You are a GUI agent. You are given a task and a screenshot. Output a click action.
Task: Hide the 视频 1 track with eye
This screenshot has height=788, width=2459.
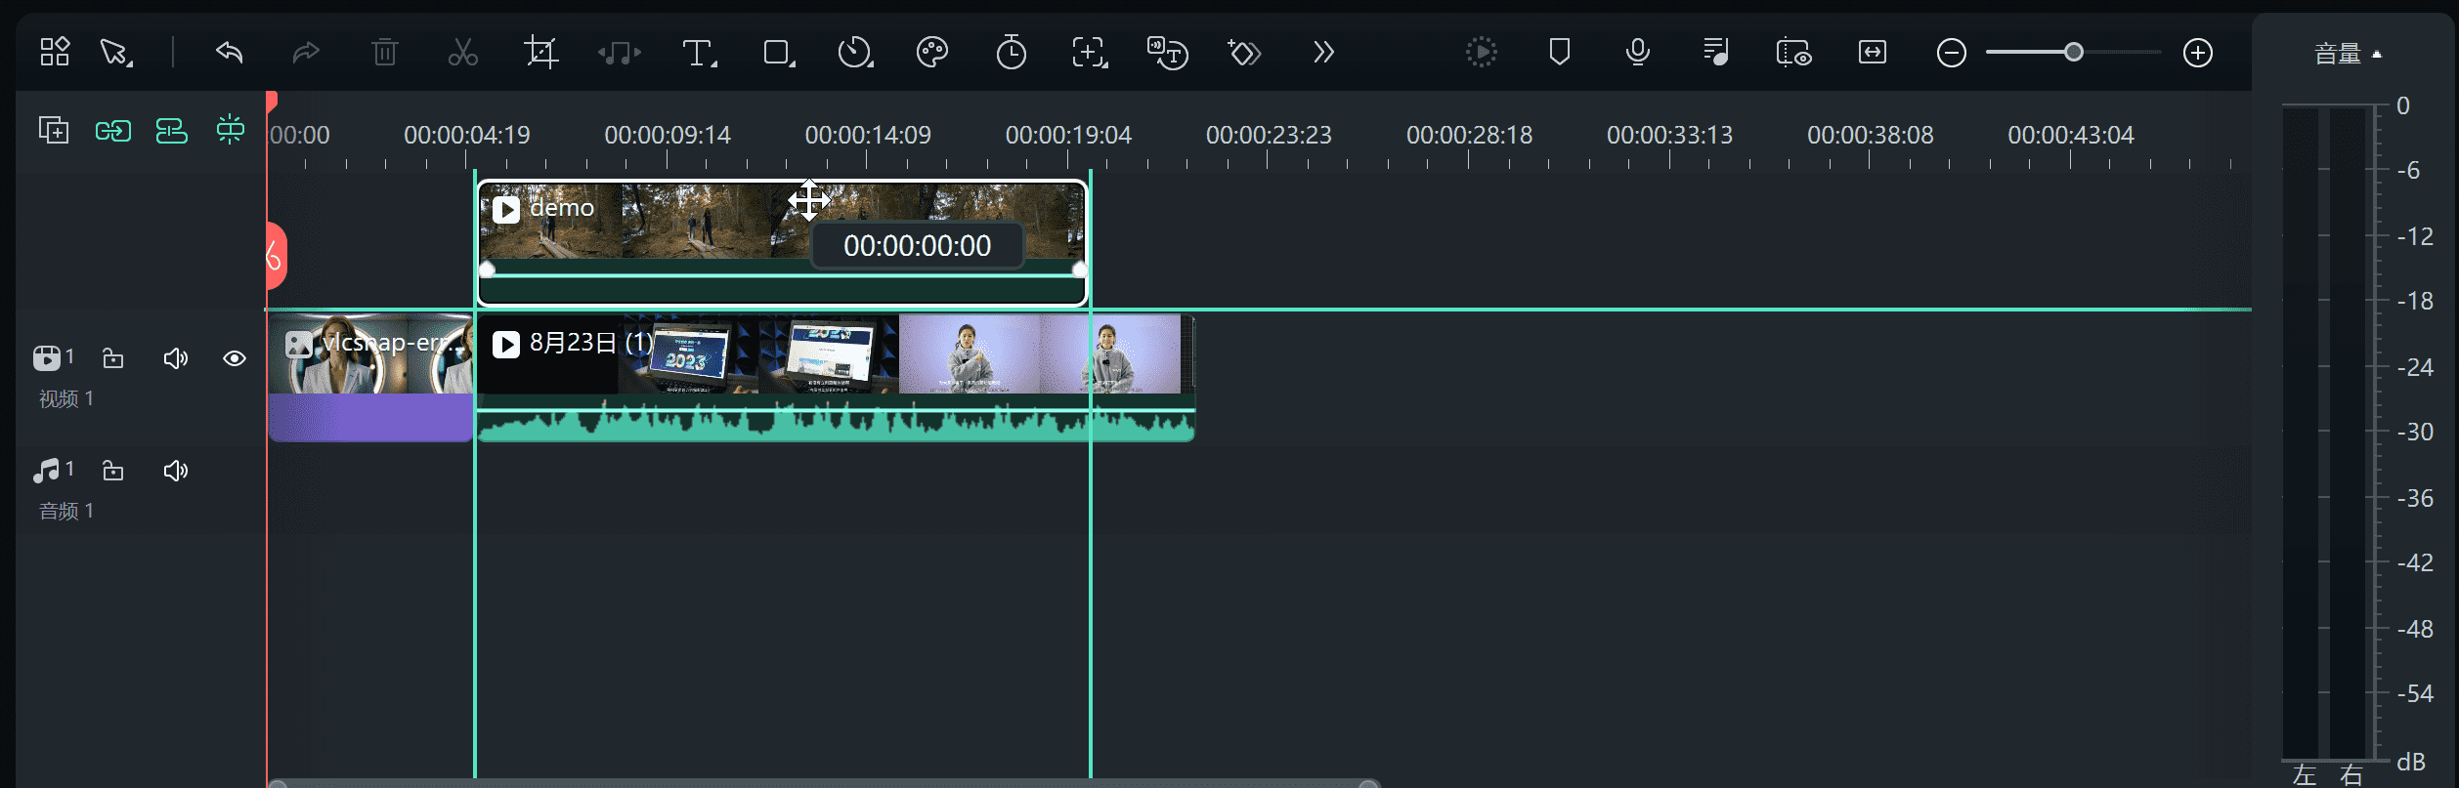point(235,358)
